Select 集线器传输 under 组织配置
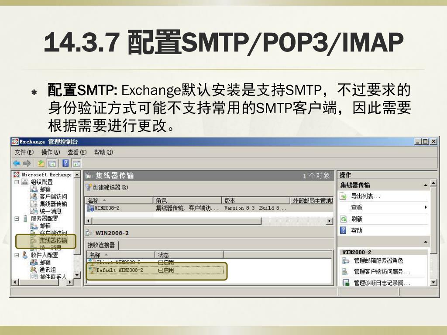The width and height of the screenshot is (447, 335). click(x=53, y=204)
